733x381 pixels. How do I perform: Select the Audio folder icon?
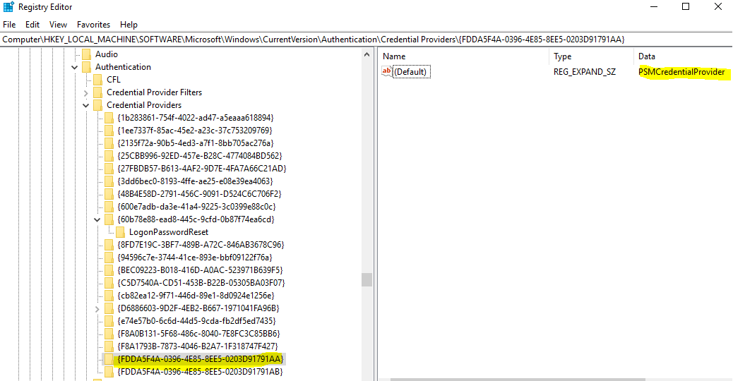86,54
